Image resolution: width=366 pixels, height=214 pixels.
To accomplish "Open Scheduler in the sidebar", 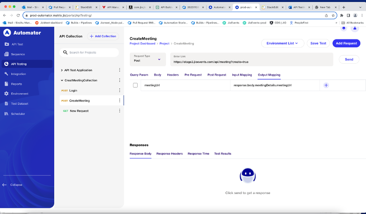I will coord(18,114).
